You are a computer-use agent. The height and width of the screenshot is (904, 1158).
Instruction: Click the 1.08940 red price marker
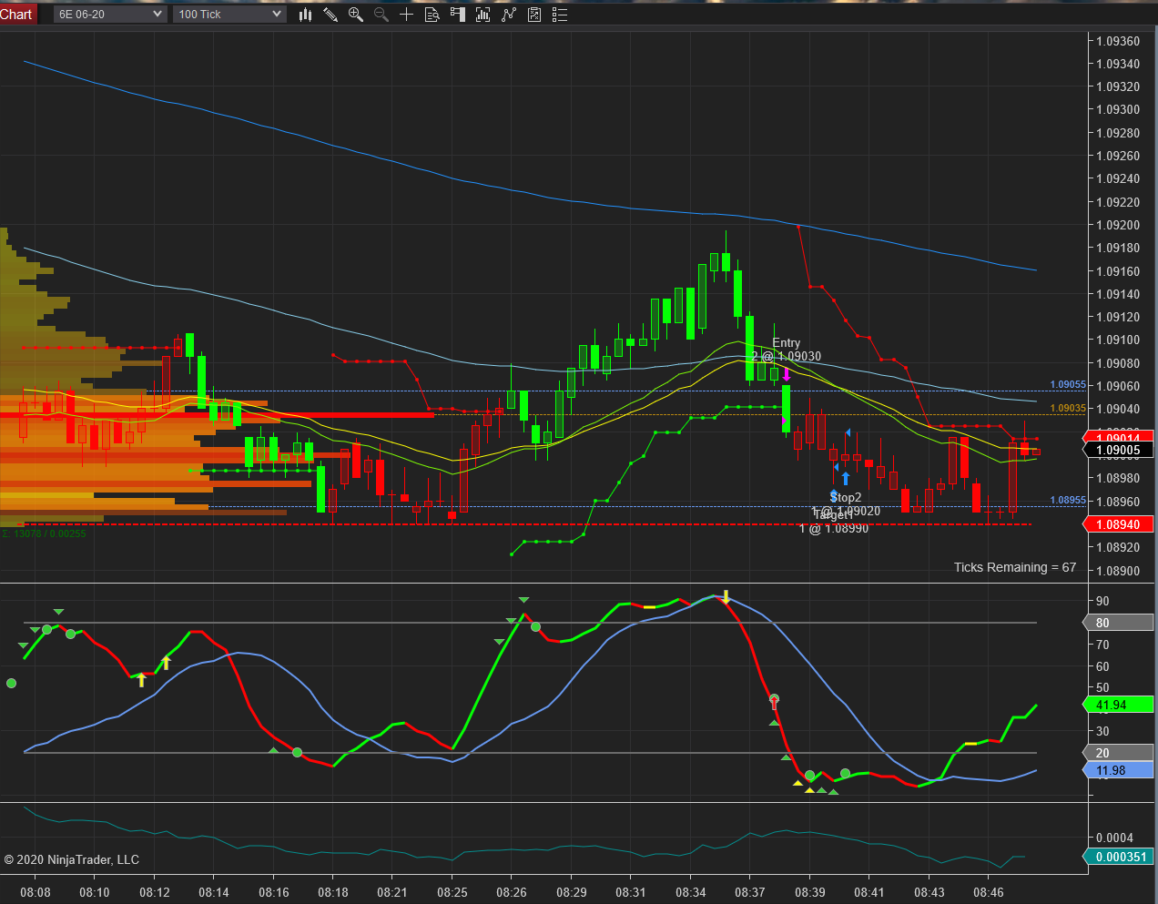tap(1118, 524)
